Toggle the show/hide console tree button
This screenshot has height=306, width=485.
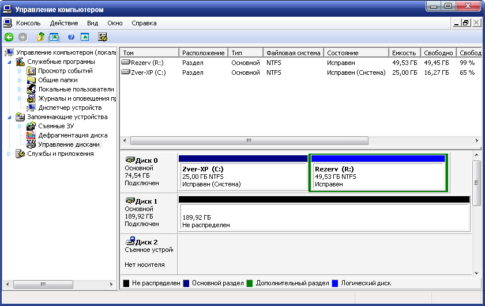coord(54,37)
